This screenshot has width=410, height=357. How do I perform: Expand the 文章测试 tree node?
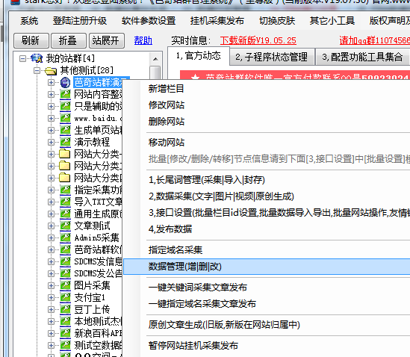coord(51,226)
